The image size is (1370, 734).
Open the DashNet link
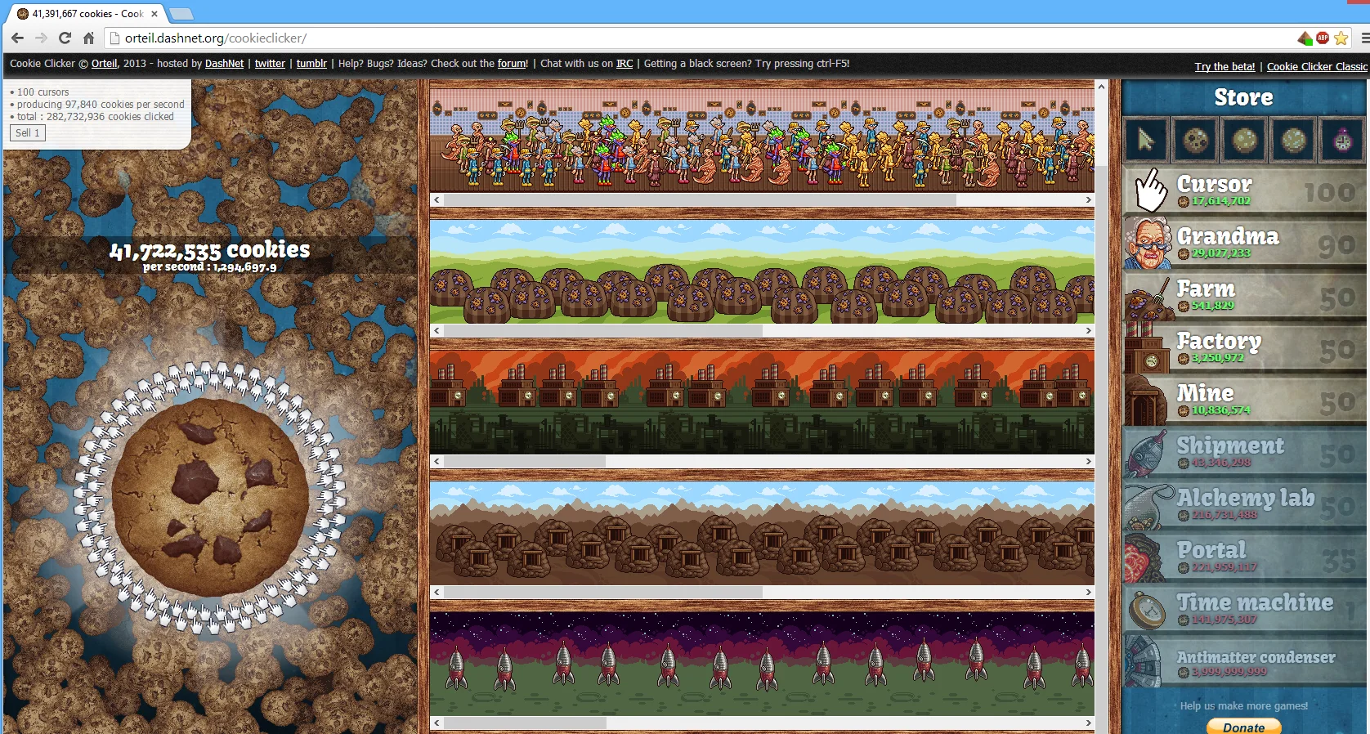coord(224,64)
